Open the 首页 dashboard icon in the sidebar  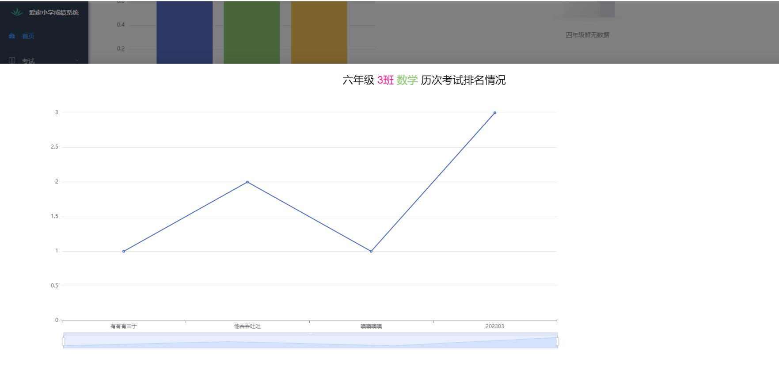point(12,36)
